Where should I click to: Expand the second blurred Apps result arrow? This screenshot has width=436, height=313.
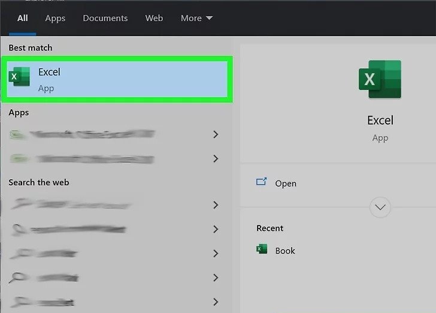coord(216,159)
